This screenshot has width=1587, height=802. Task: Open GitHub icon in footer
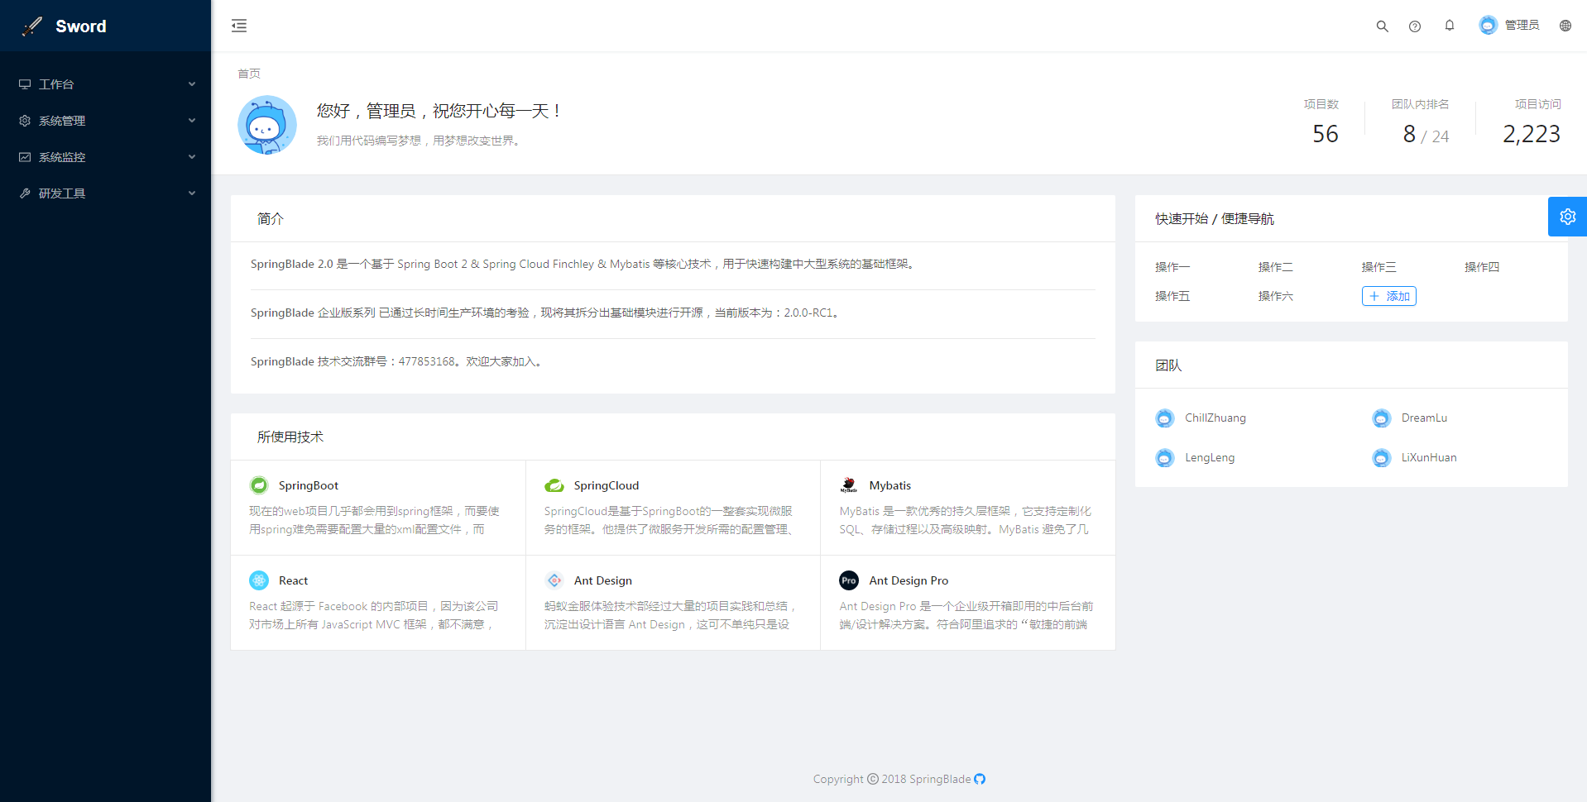(980, 779)
